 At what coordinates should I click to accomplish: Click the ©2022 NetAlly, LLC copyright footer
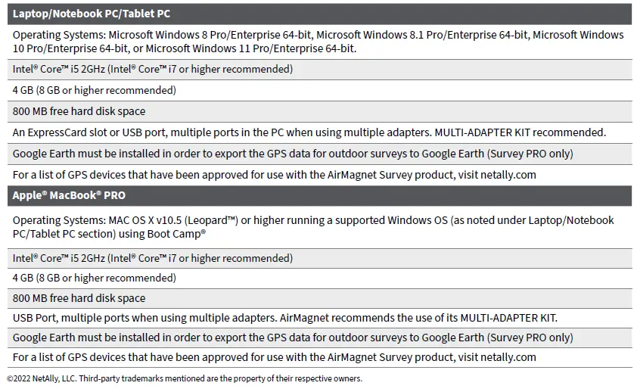click(x=185, y=378)
